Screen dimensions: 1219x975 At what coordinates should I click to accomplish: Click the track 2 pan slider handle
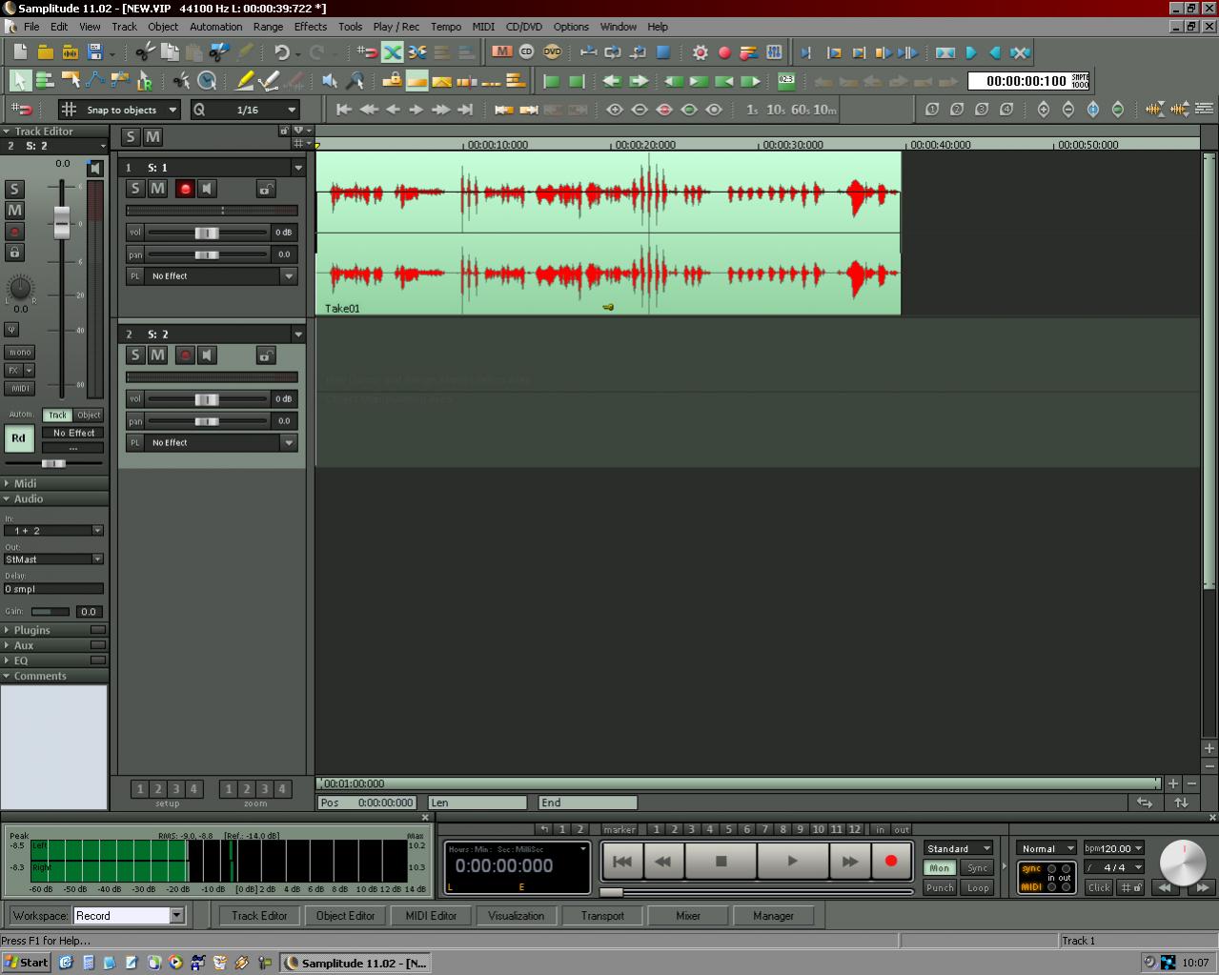coord(207,421)
